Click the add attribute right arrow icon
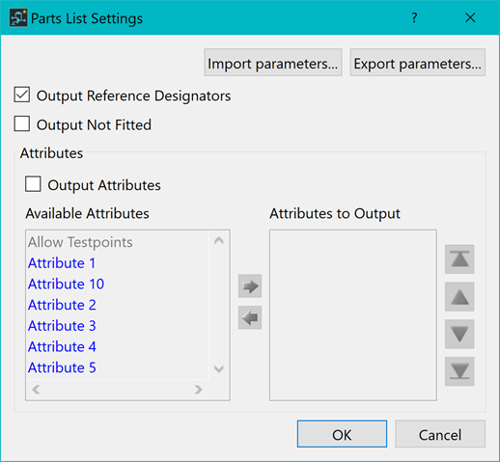Viewport: 500px width, 462px height. pos(250,286)
